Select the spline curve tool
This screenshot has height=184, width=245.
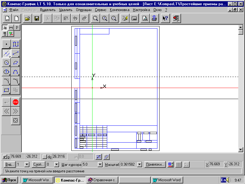16,72
